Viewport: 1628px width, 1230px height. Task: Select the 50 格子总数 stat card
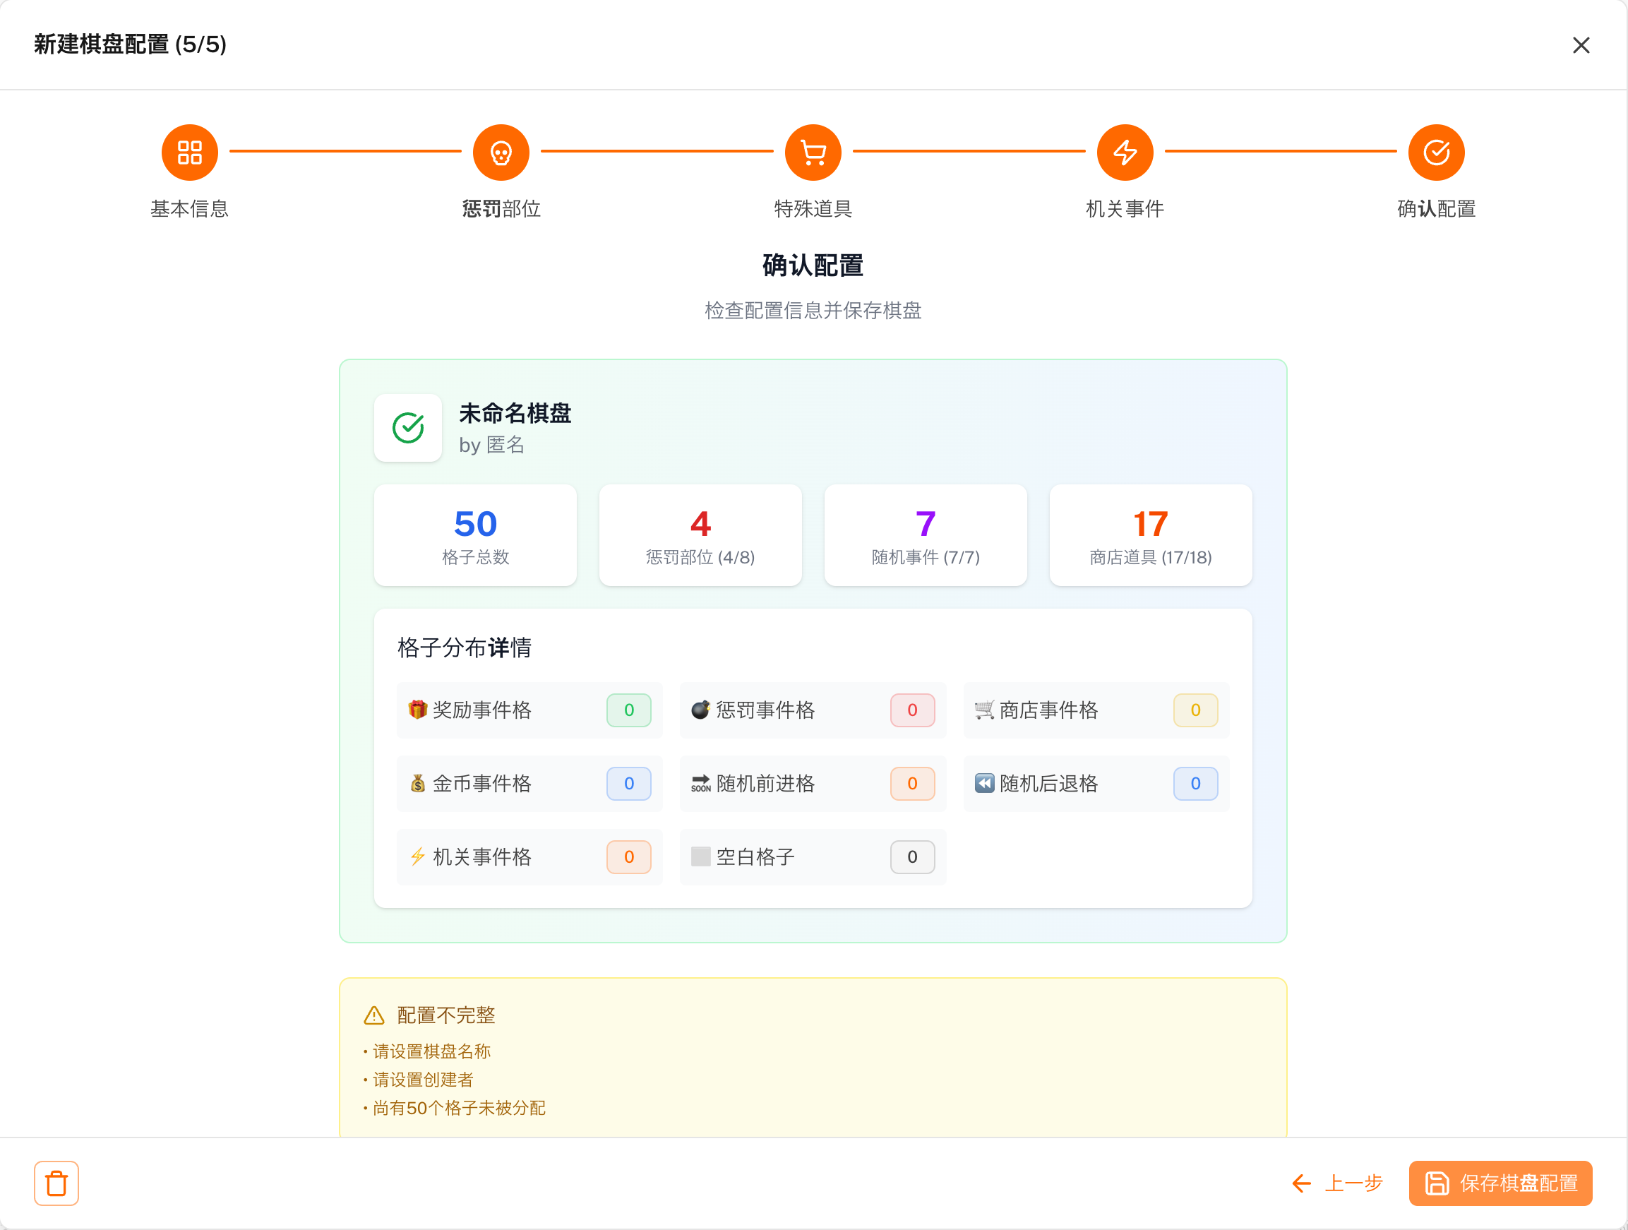click(x=474, y=535)
